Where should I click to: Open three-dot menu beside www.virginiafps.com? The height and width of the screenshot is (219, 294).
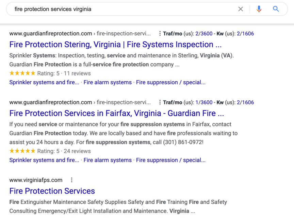pyautogui.click(x=71, y=180)
